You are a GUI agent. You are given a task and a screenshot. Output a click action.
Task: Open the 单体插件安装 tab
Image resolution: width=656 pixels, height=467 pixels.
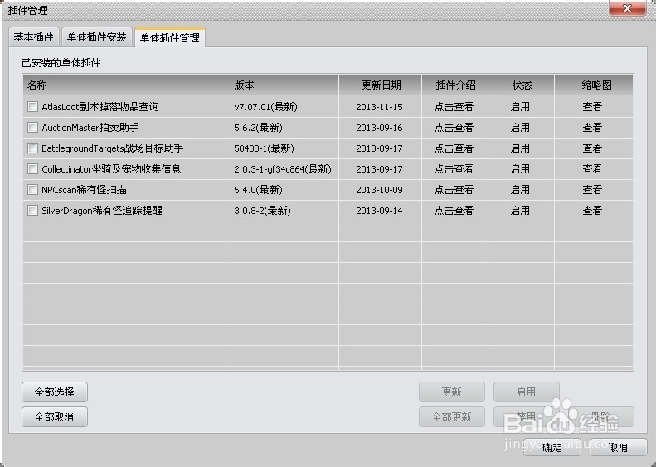(x=97, y=37)
